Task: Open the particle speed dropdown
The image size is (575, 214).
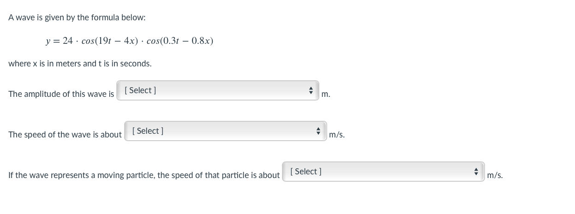Action: coord(383,172)
